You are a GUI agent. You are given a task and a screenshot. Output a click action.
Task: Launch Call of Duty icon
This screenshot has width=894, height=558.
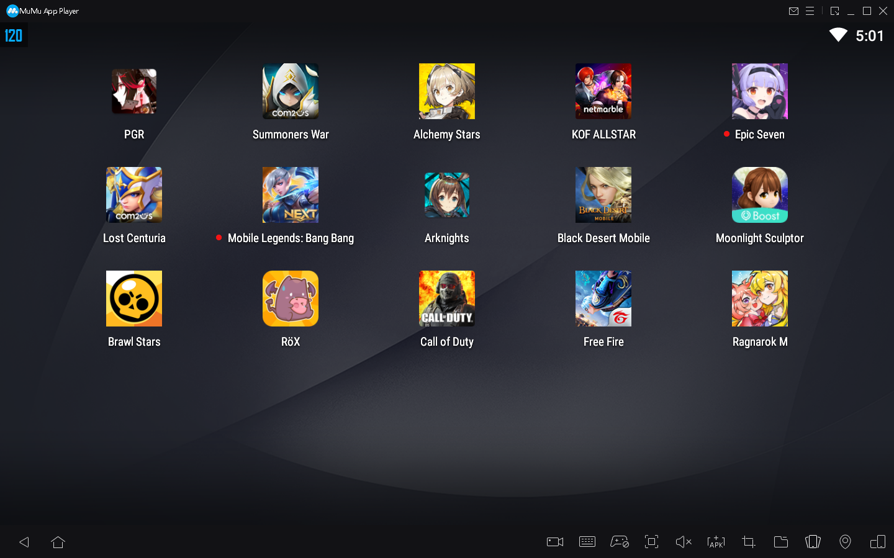tap(447, 299)
